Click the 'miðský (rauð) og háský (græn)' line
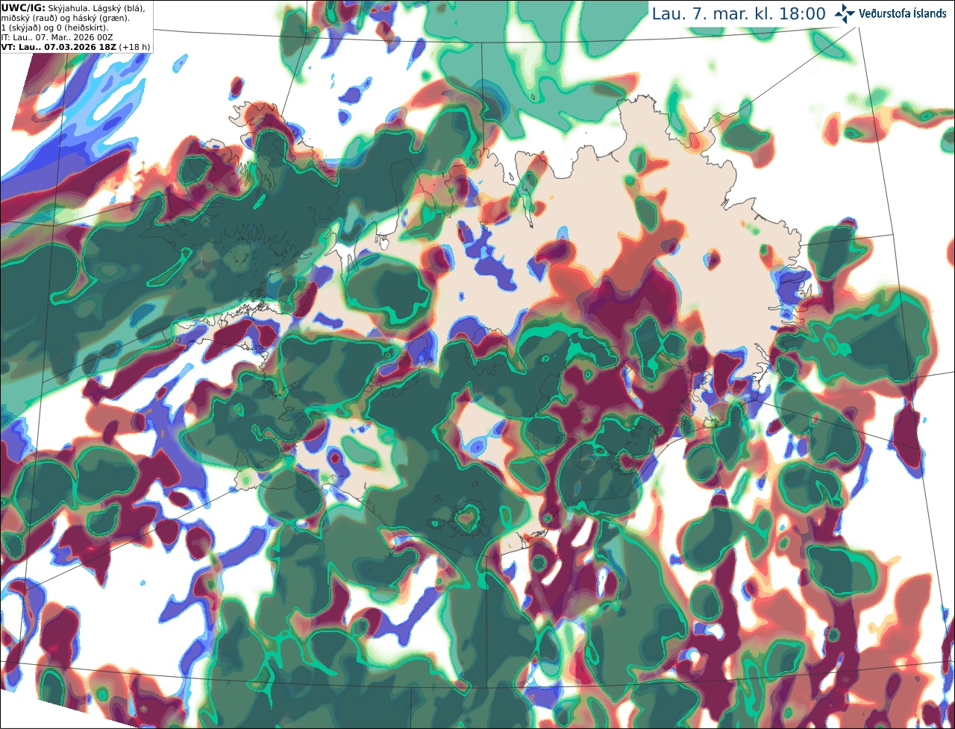The width and height of the screenshot is (955, 729). 65,18
